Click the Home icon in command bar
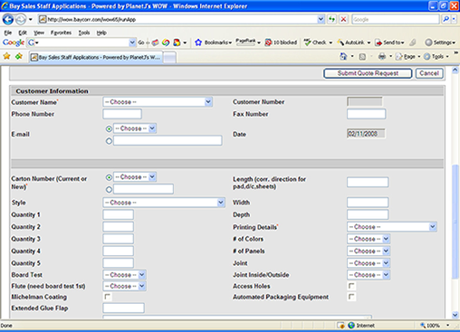The width and height of the screenshot is (460, 332). click(343, 56)
